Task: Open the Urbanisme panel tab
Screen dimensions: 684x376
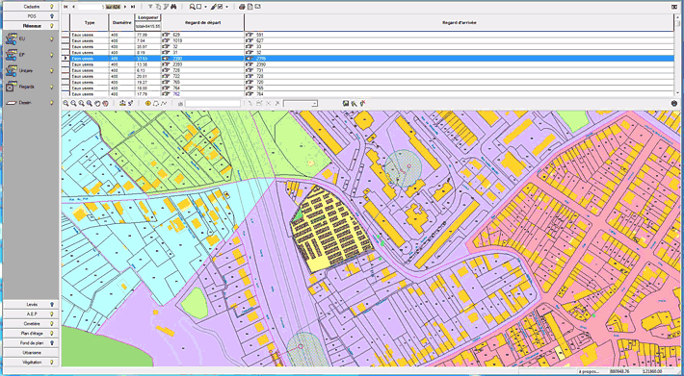Action: point(31,353)
